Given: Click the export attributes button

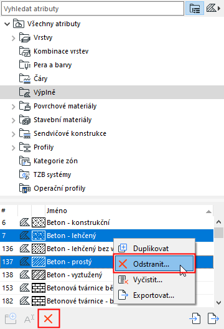Looking at the screenshot, I should 213,318.
